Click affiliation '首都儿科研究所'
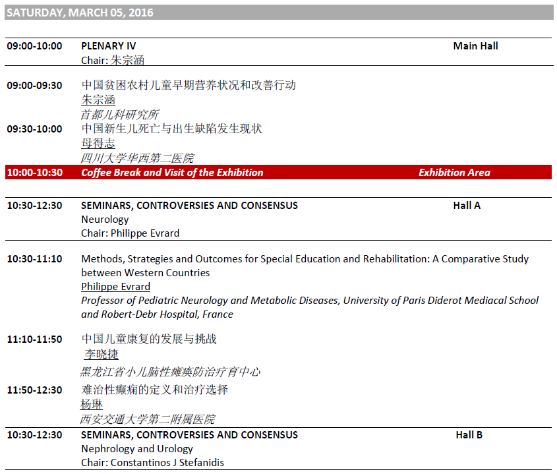557x474 pixels. click(120, 115)
